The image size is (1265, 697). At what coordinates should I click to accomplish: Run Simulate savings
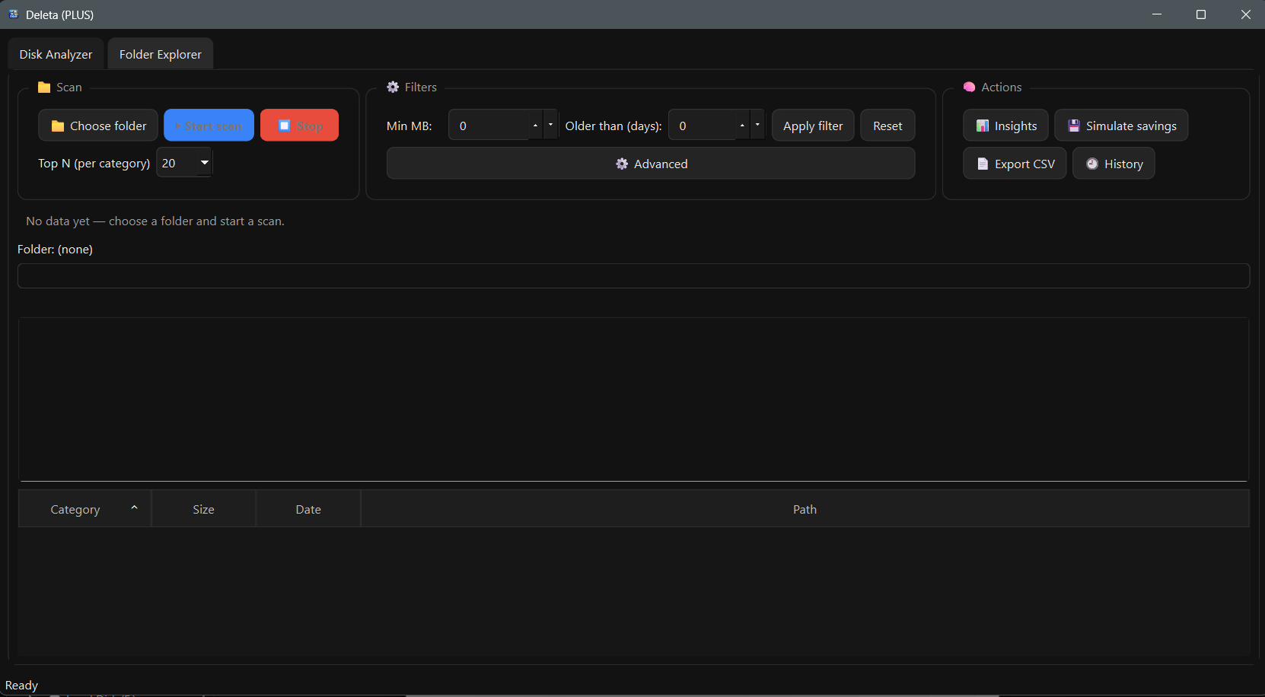click(x=1121, y=126)
